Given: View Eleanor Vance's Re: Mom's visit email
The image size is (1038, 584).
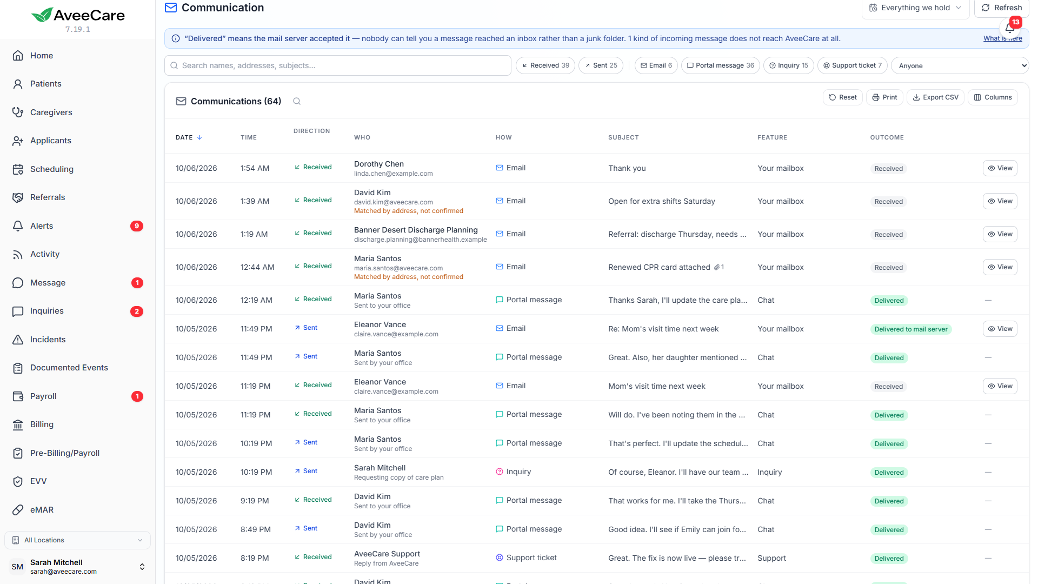Looking at the screenshot, I should click(x=1000, y=329).
